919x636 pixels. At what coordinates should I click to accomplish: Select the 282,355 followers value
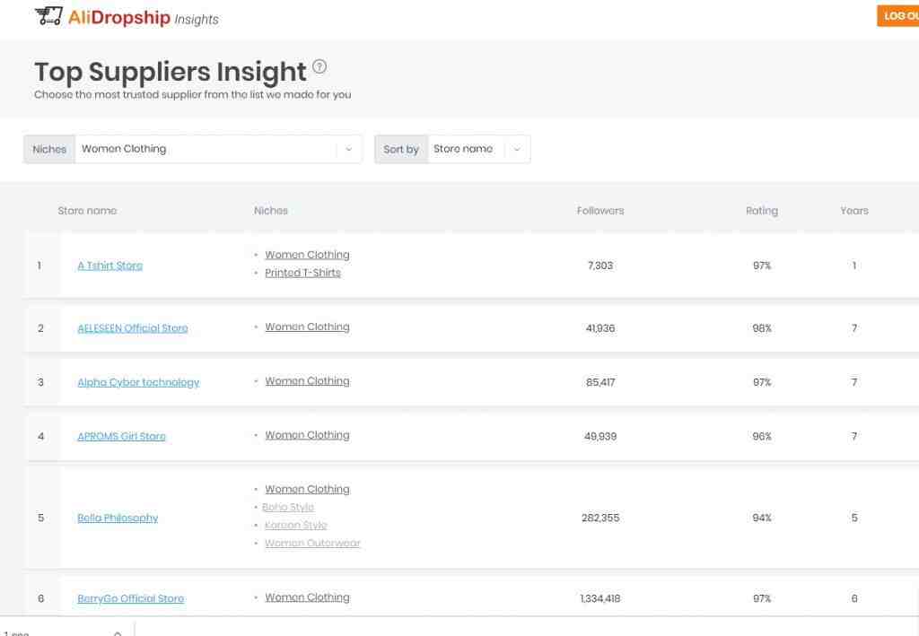point(600,518)
